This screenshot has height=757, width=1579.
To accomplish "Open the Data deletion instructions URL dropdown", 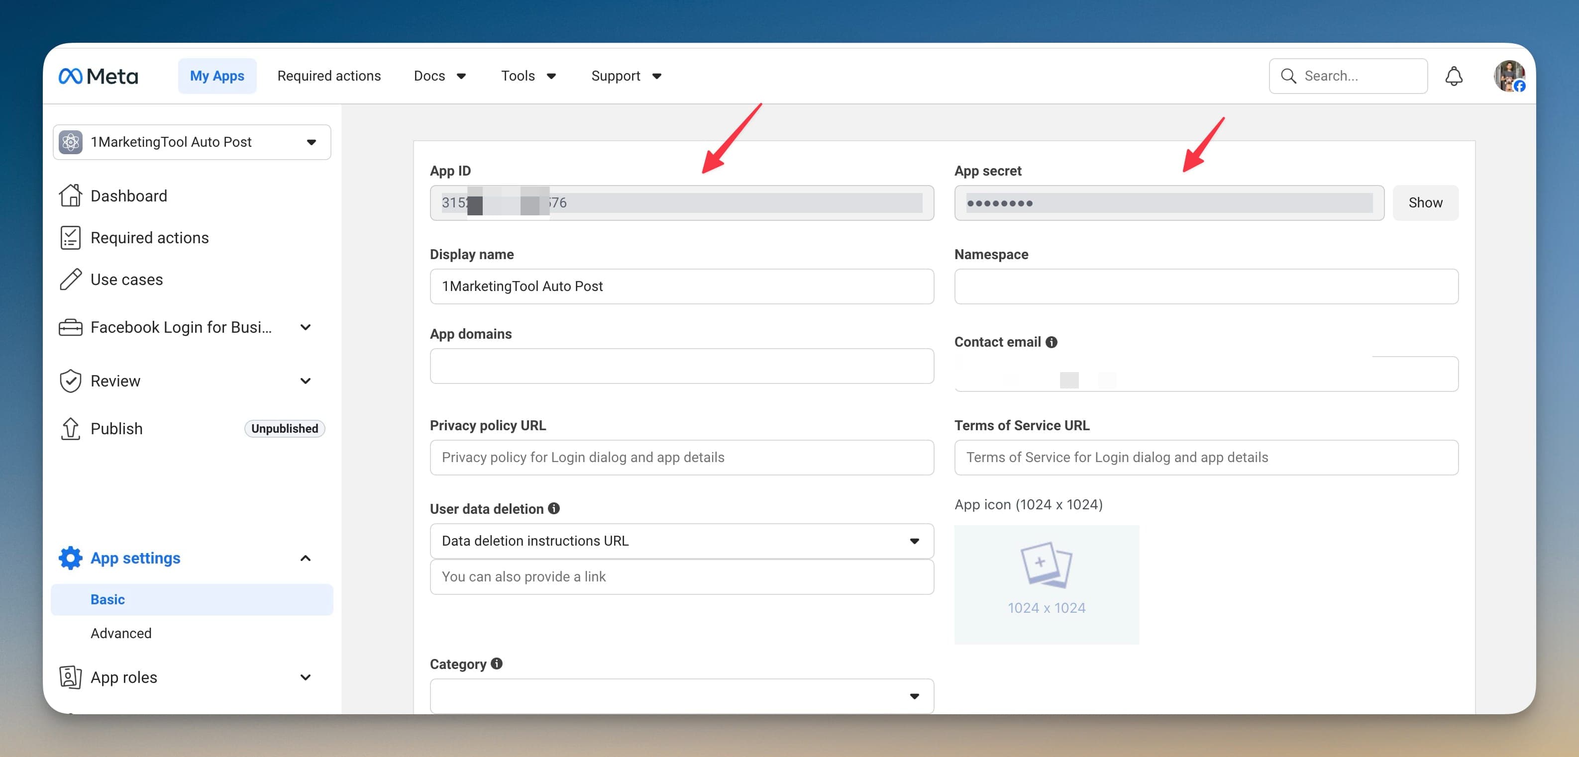I will tap(682, 541).
